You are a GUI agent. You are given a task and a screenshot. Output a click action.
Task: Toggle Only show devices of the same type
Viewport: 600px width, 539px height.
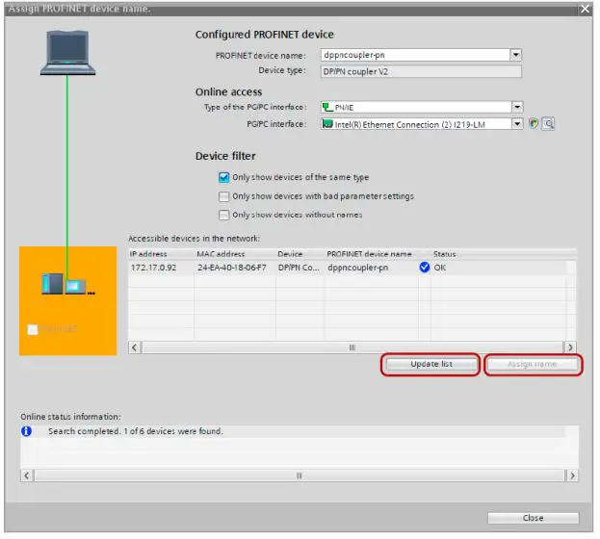(x=223, y=177)
